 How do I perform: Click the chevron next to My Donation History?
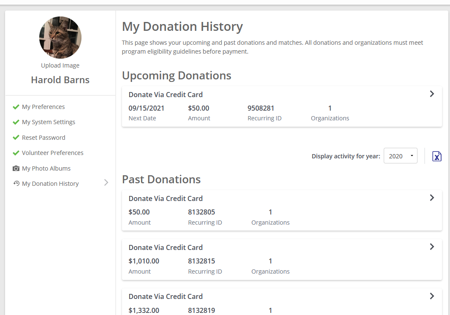pyautogui.click(x=106, y=183)
